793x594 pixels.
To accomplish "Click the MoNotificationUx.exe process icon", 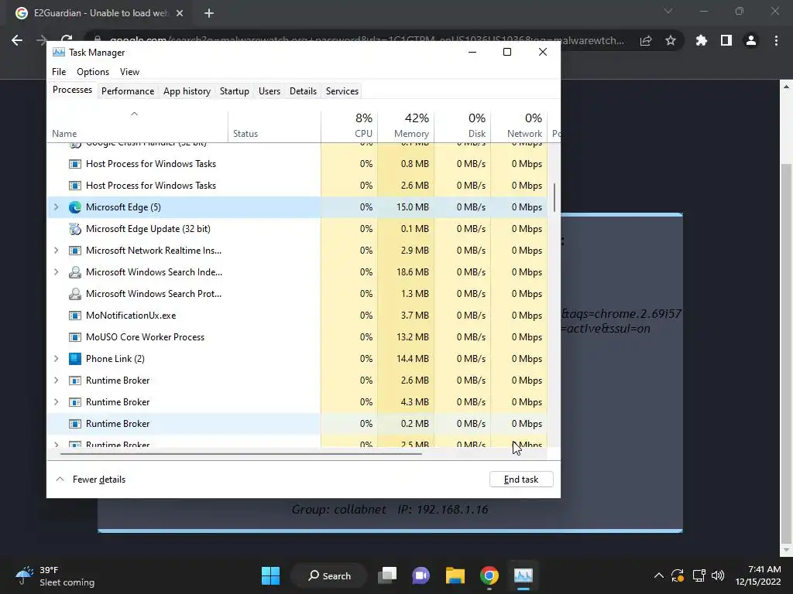I will pyautogui.click(x=75, y=316).
